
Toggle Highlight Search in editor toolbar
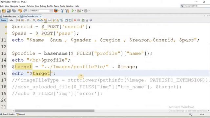click(46, 20)
